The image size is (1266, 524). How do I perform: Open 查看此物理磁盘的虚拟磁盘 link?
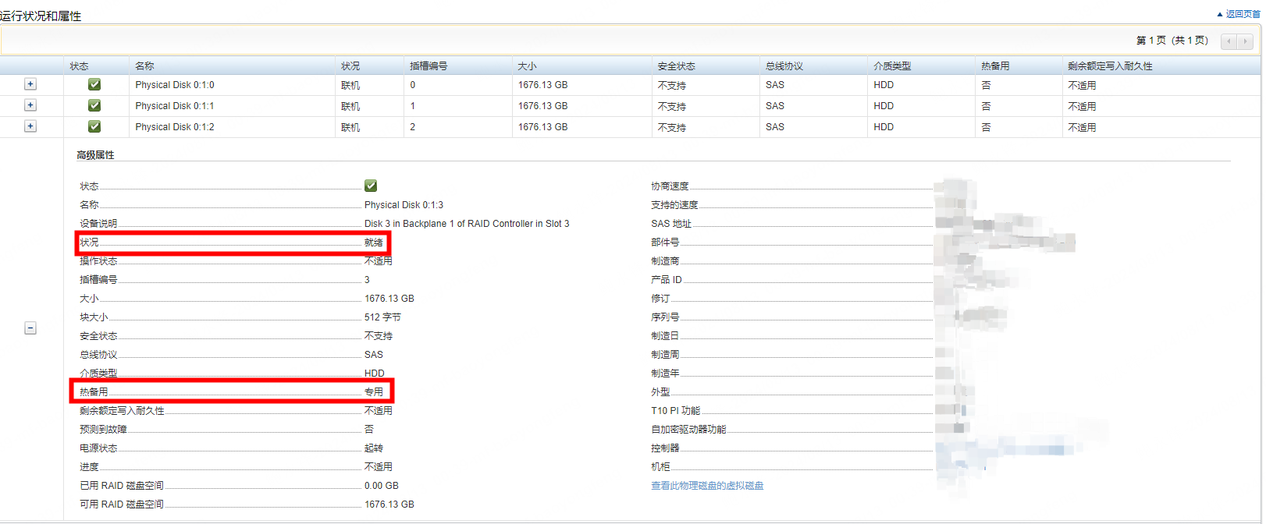pyautogui.click(x=707, y=486)
